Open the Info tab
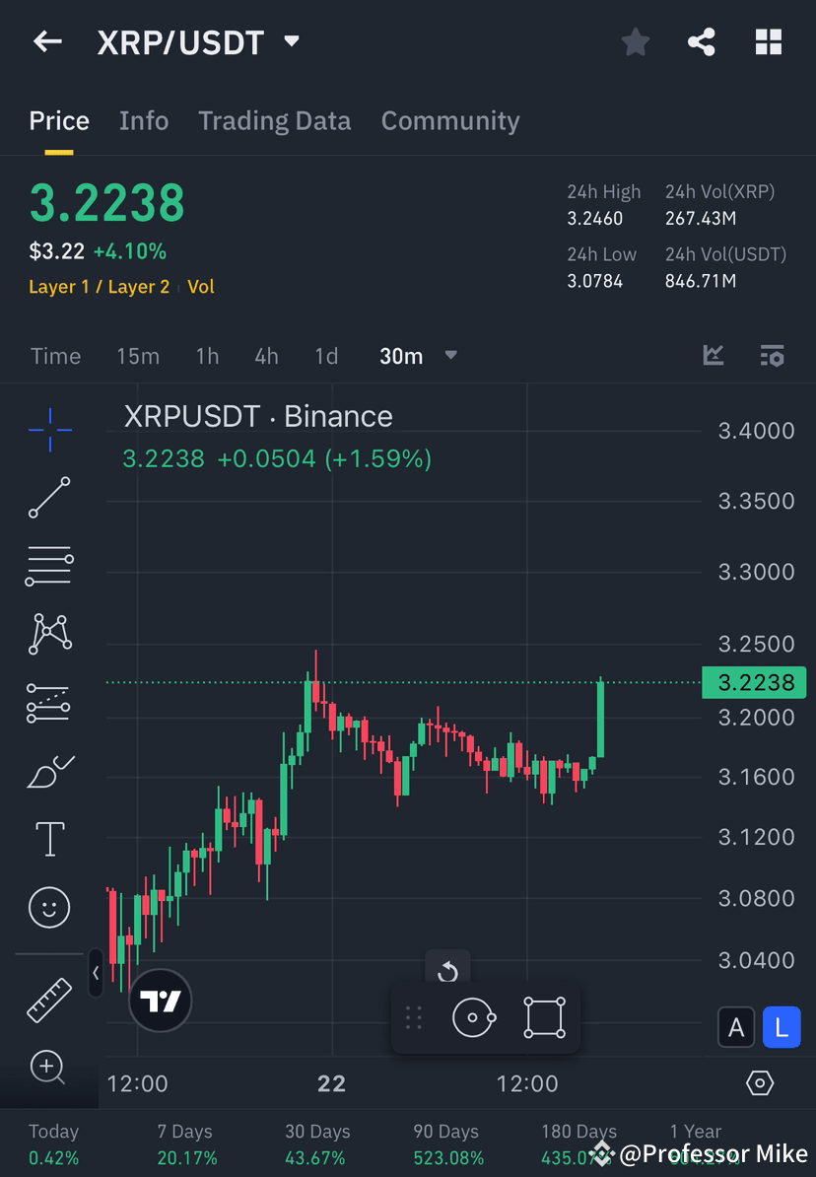 click(x=144, y=120)
